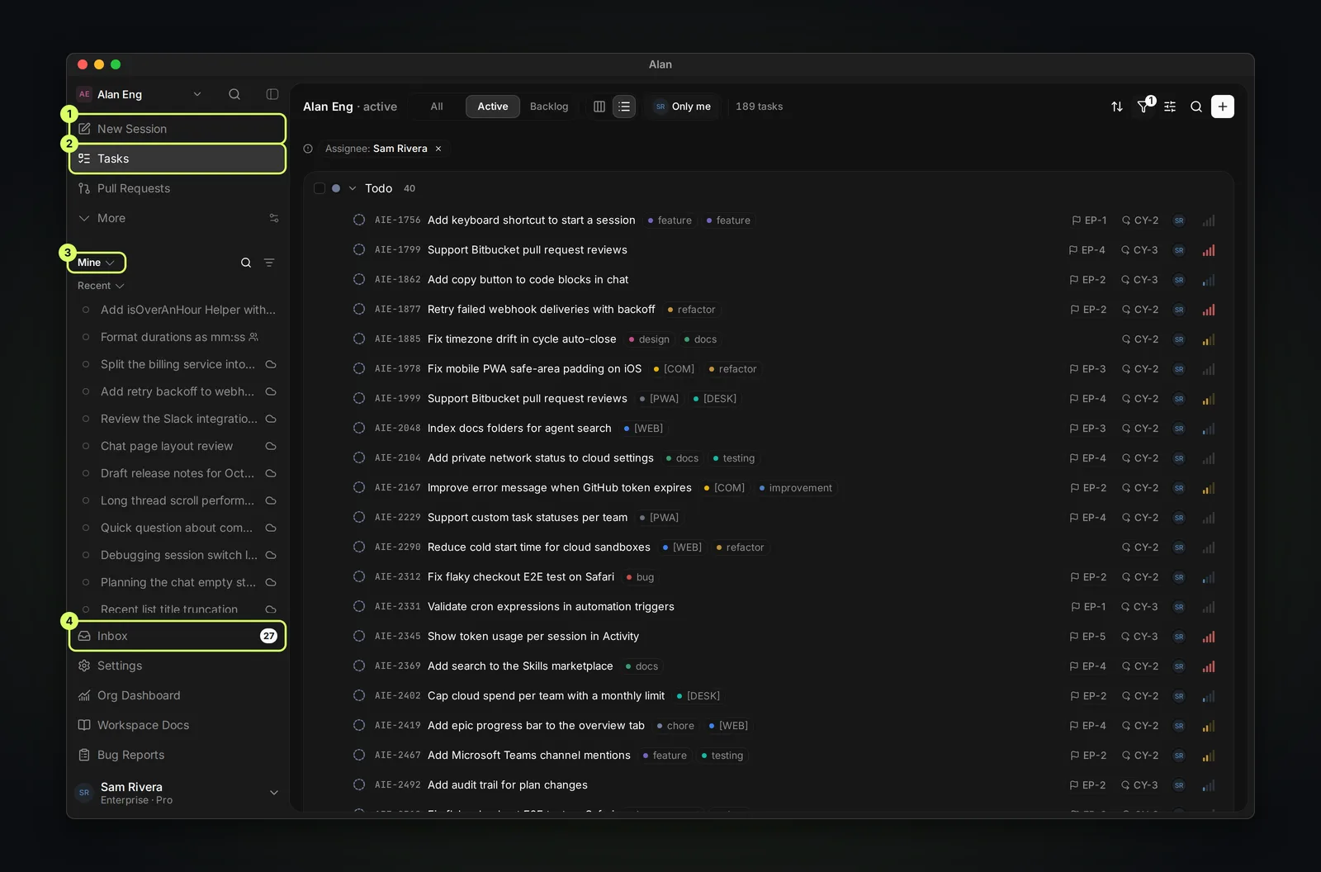Switch to the Backlog tab

point(549,107)
